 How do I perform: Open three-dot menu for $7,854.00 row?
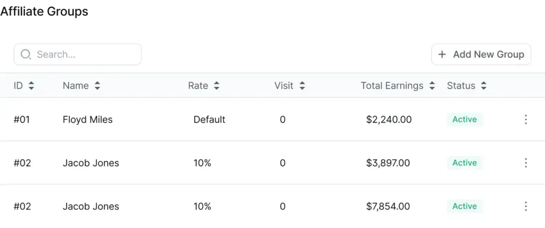click(525, 206)
